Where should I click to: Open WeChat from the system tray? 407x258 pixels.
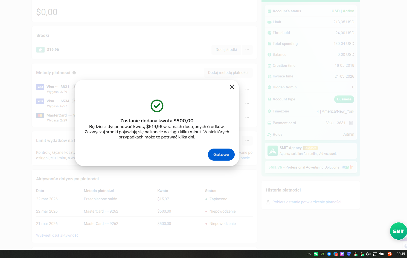pos(316,254)
